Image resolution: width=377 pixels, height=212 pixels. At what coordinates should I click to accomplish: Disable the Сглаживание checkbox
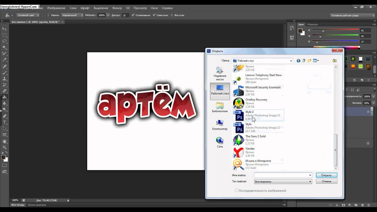click(133, 15)
